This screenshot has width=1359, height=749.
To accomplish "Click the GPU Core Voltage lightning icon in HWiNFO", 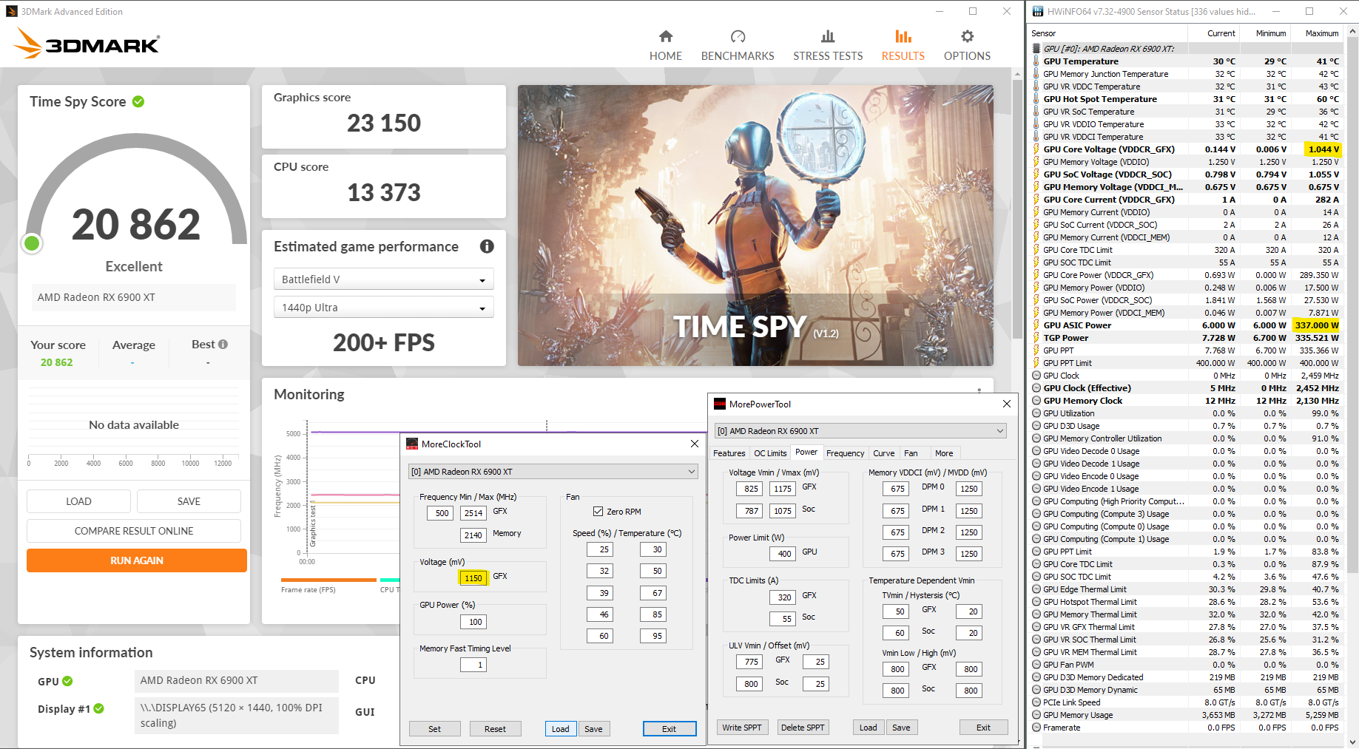I will [1036, 149].
